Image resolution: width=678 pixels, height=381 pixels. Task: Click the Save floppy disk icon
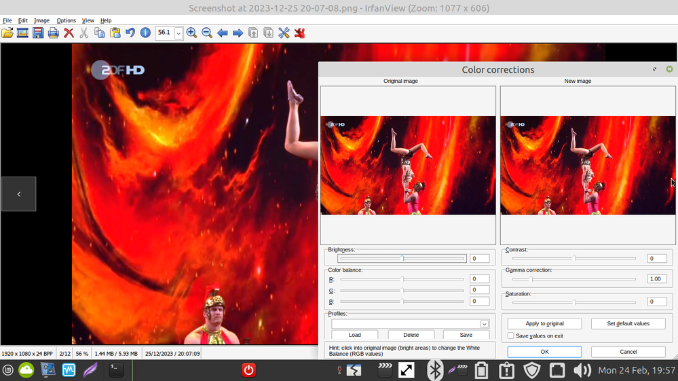coord(38,33)
